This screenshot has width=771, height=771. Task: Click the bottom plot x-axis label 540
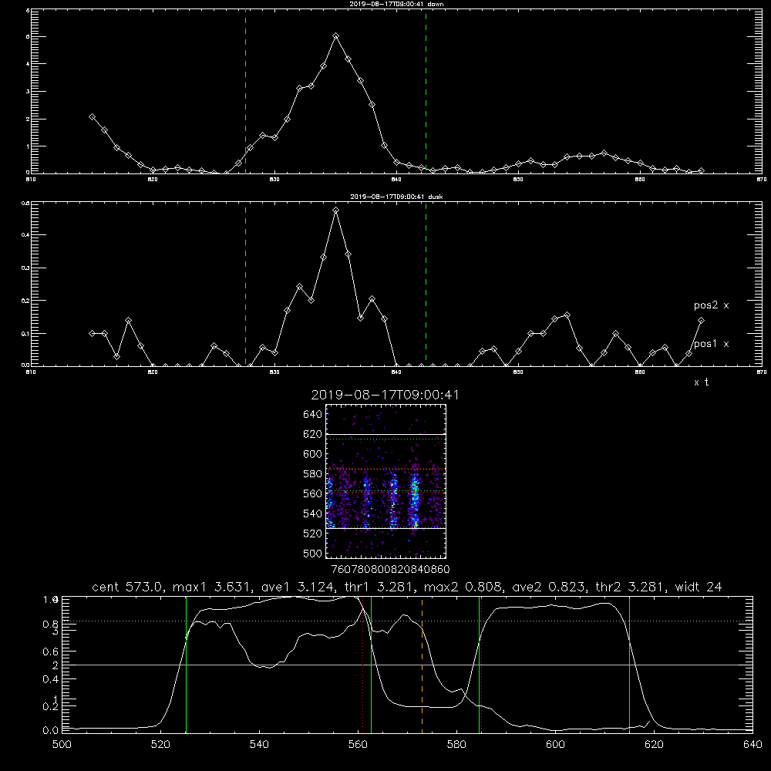click(x=259, y=745)
